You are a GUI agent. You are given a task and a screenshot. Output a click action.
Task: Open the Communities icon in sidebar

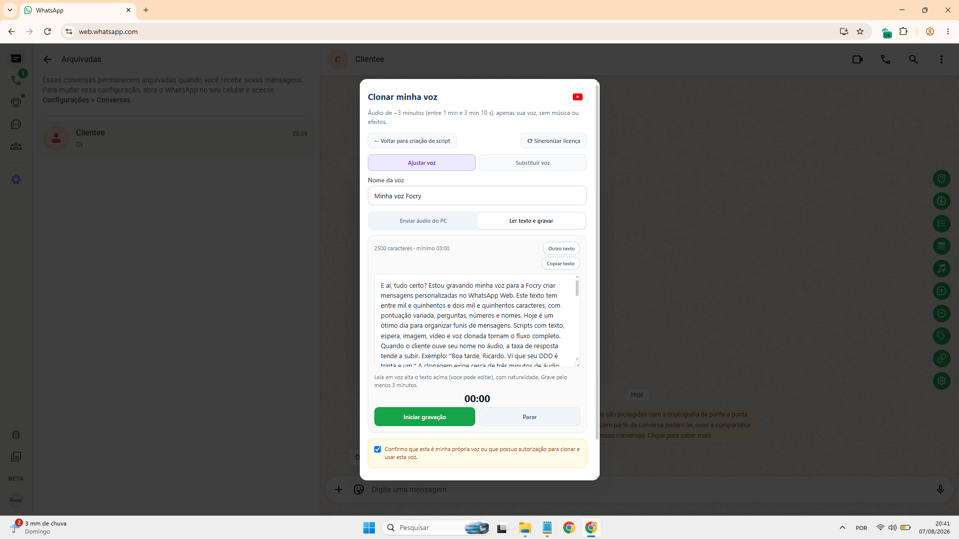click(x=16, y=146)
